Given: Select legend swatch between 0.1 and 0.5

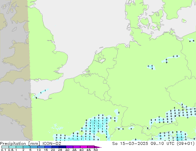Looking at the screenshot, I should [x=5, y=147].
